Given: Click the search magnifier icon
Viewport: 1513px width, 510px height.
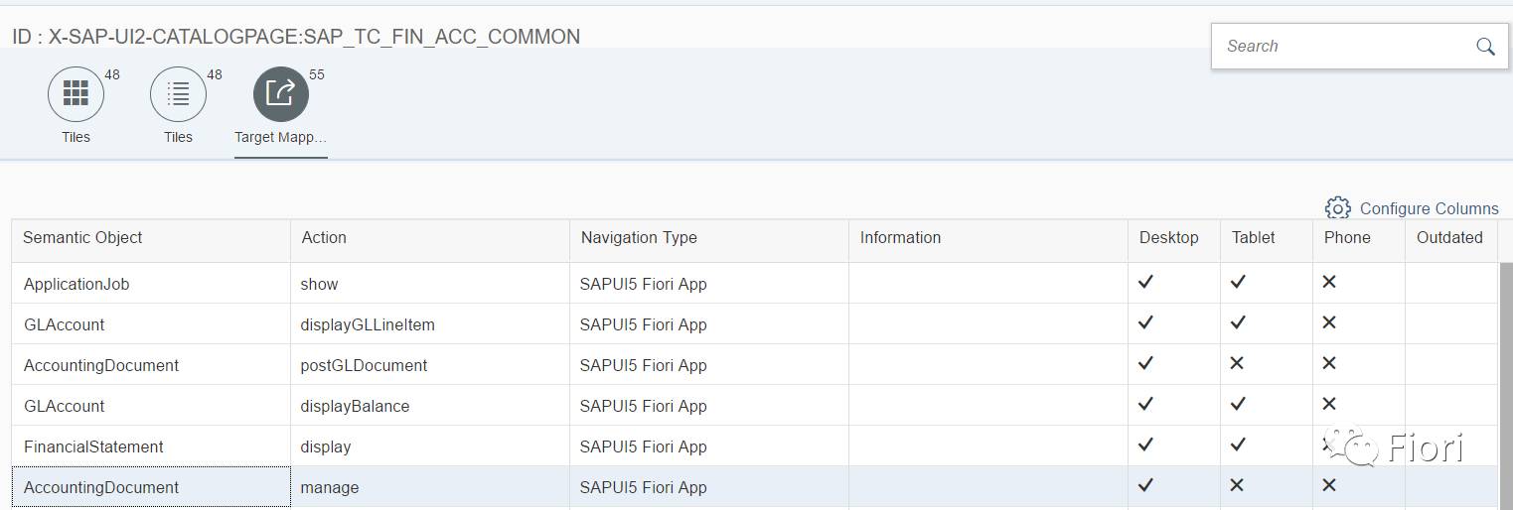Looking at the screenshot, I should (1485, 47).
